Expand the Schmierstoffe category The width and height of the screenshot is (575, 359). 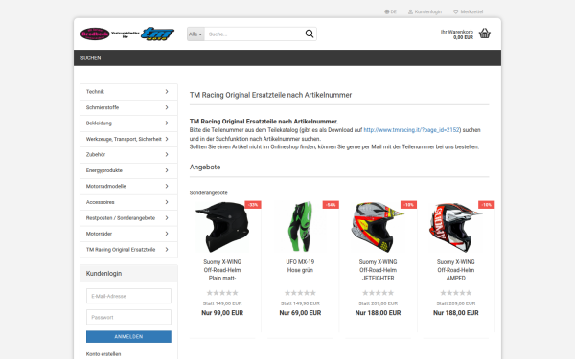(x=128, y=107)
